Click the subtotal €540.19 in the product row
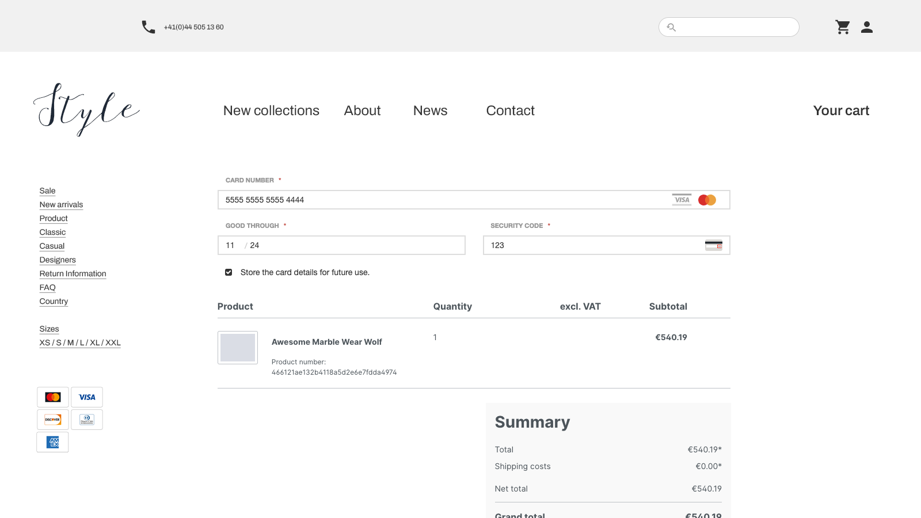This screenshot has width=921, height=518. click(671, 337)
